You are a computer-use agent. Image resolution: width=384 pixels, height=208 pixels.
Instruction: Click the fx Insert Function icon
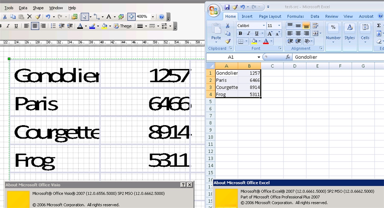pos(288,57)
